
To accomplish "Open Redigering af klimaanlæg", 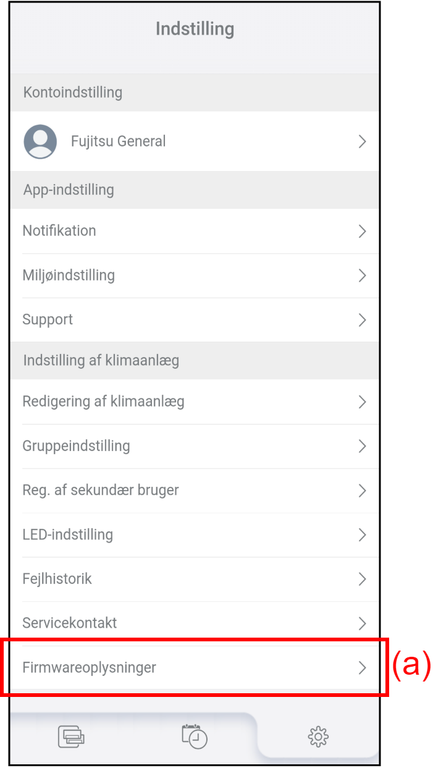I will click(x=195, y=402).
